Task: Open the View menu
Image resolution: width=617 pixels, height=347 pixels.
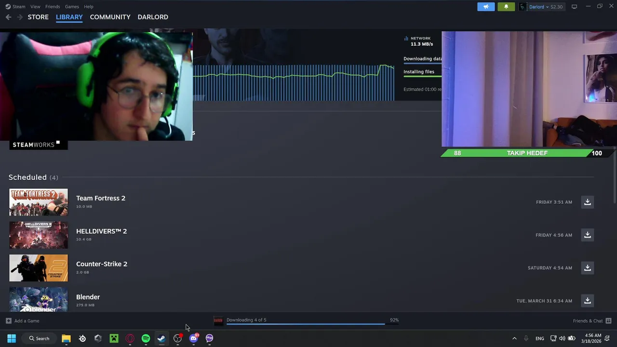Action: (x=35, y=7)
